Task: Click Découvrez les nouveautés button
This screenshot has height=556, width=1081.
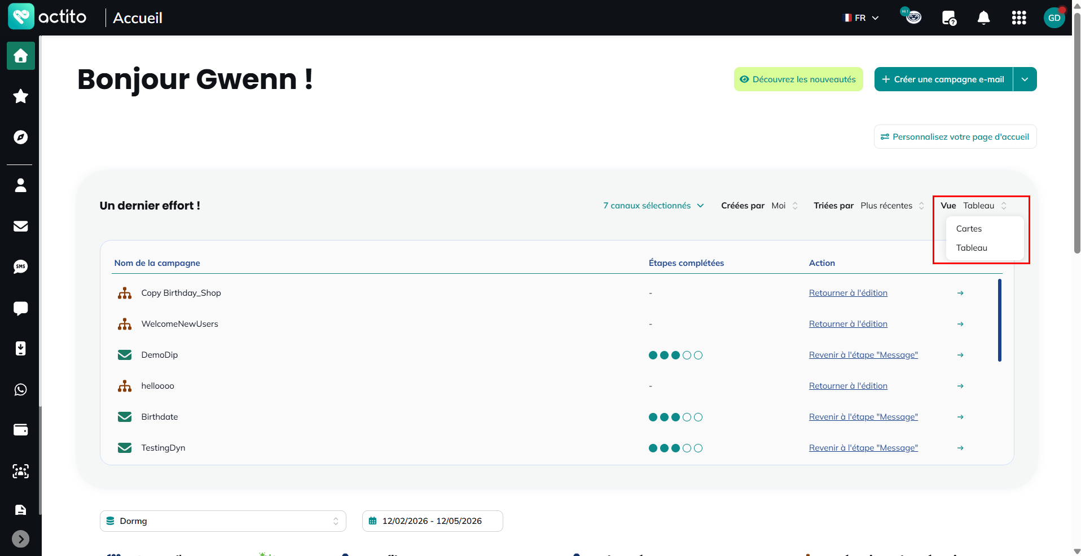Action: pos(798,79)
